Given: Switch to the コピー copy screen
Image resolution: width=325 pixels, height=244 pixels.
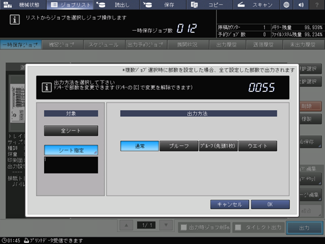Looking at the screenshot, I should pyautogui.click(x=209, y=4).
